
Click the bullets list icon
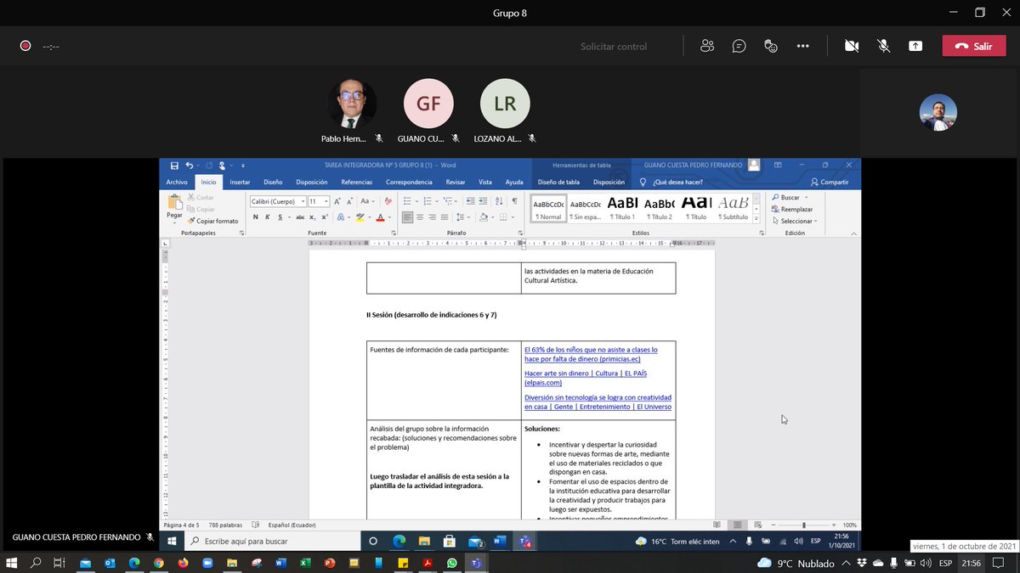pos(408,201)
